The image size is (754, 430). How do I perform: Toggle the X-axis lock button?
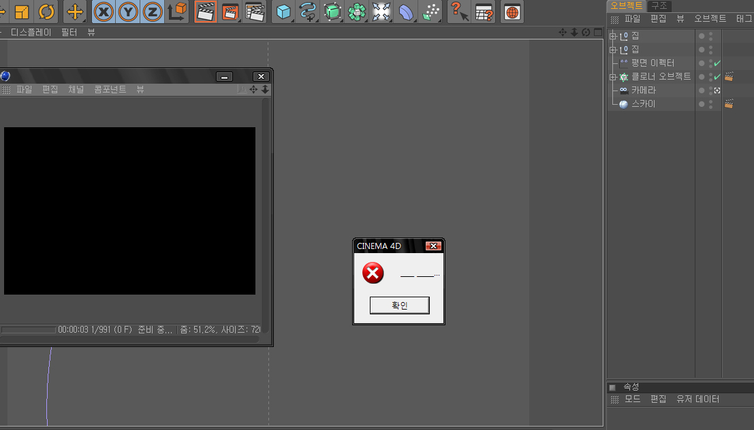click(x=104, y=12)
